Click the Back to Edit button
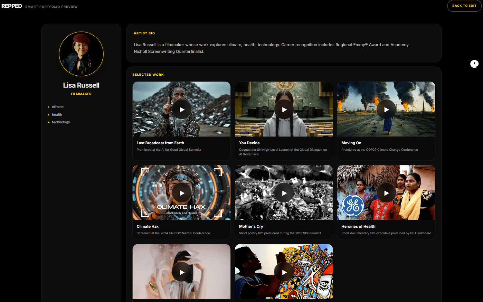This screenshot has height=302, width=483. (x=464, y=6)
